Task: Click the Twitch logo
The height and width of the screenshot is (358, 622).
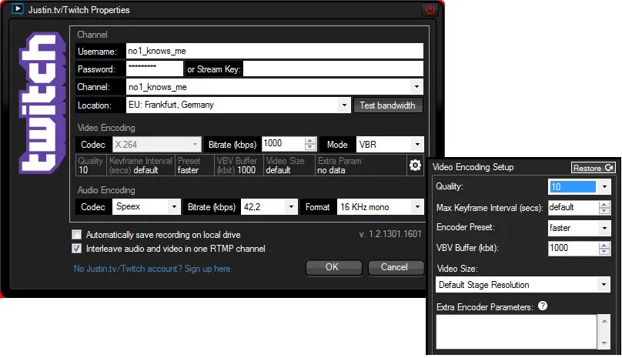Action: 42,103
